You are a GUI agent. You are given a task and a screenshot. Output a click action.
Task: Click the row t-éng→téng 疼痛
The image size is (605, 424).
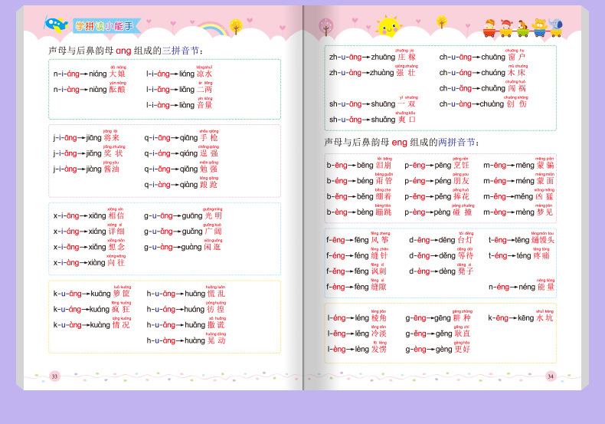(x=519, y=254)
